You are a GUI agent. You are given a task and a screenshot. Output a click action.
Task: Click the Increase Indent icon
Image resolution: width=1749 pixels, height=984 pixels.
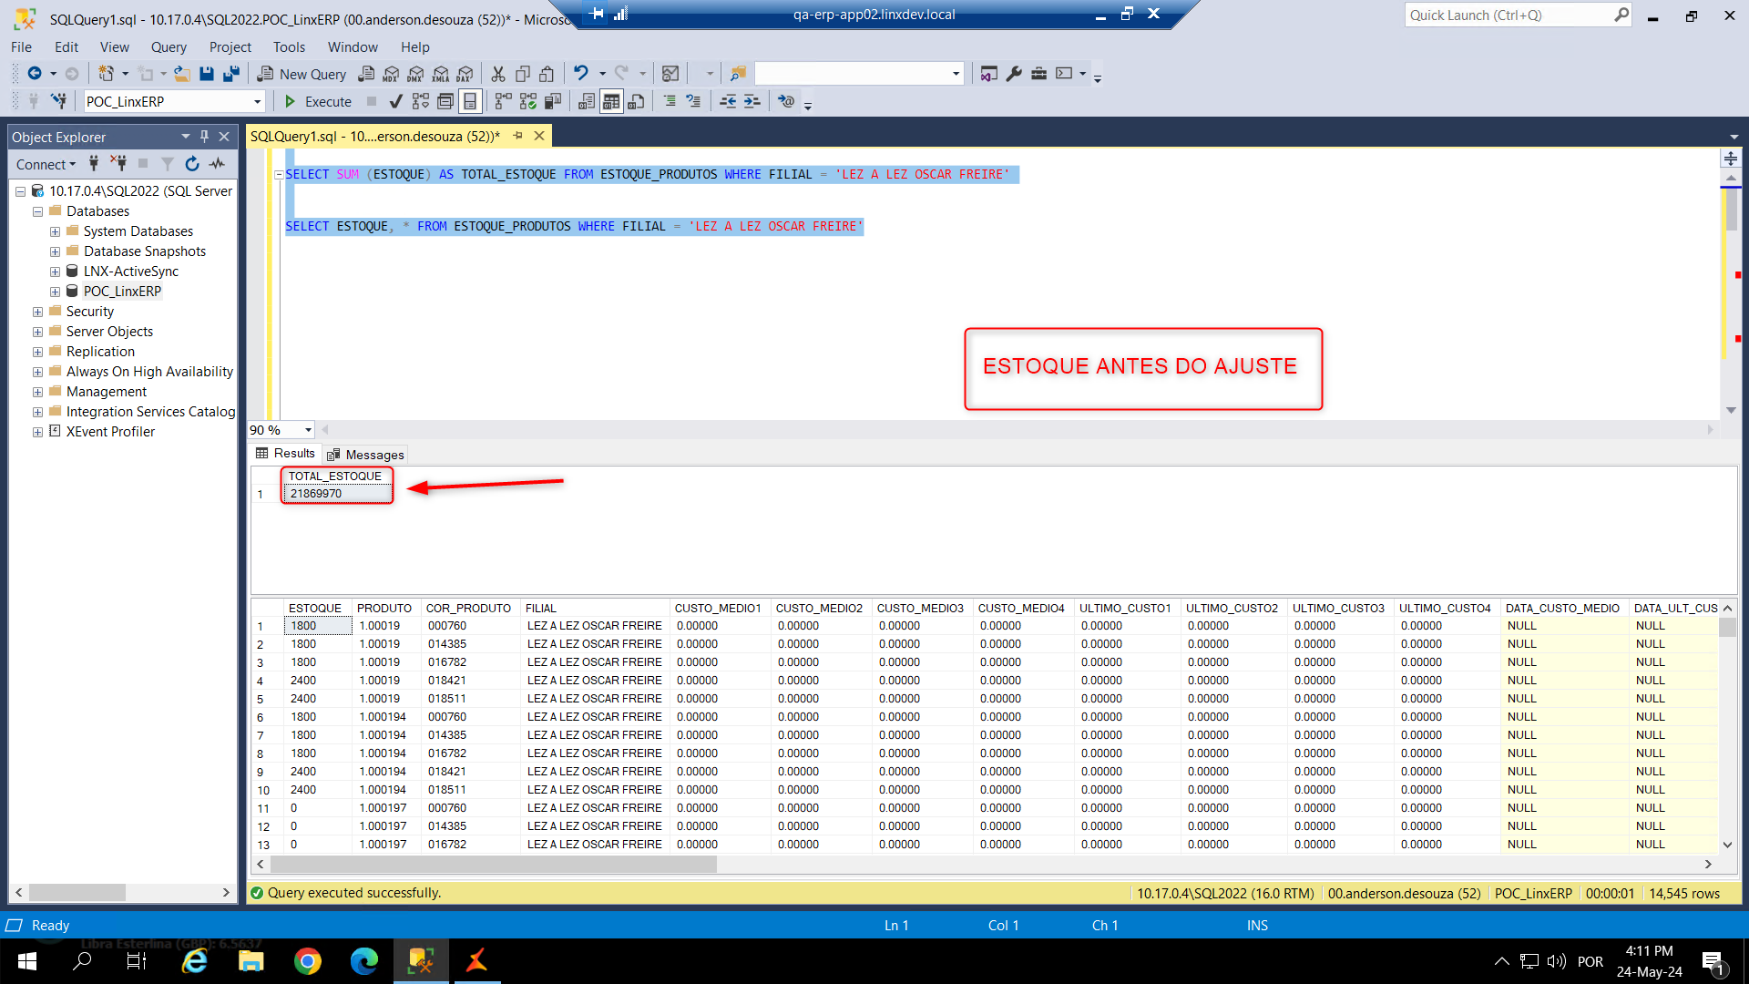coord(752,101)
